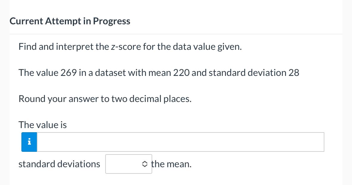Expand the selector next to 'standard deviations'
This screenshot has width=352, height=185.
tap(129, 164)
